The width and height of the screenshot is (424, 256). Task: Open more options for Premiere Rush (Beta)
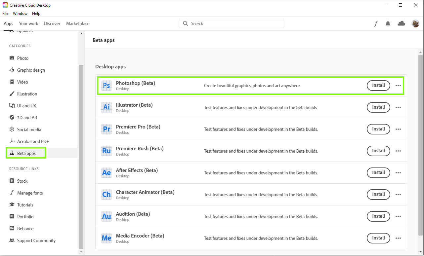click(x=398, y=151)
